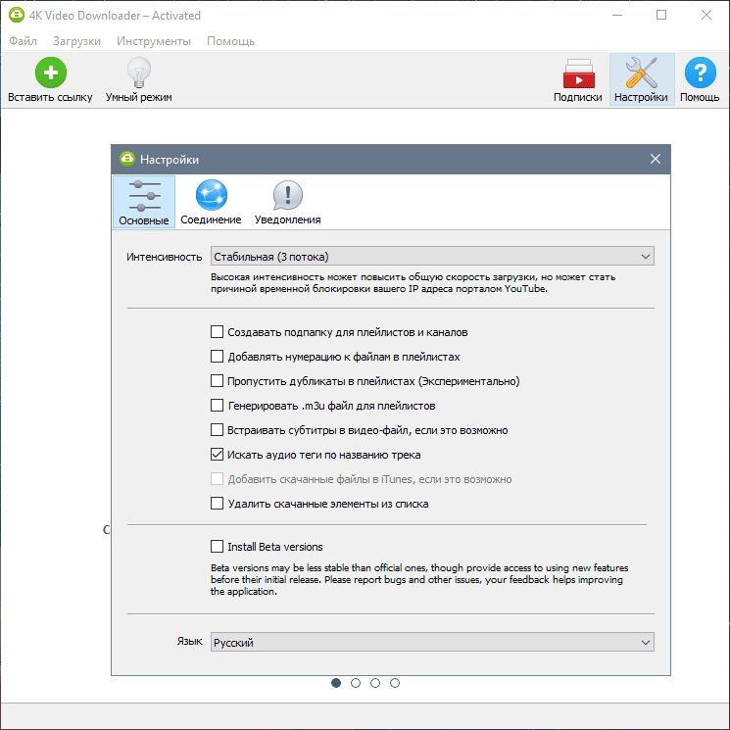Select the fourth page indicator dot

pyautogui.click(x=395, y=683)
